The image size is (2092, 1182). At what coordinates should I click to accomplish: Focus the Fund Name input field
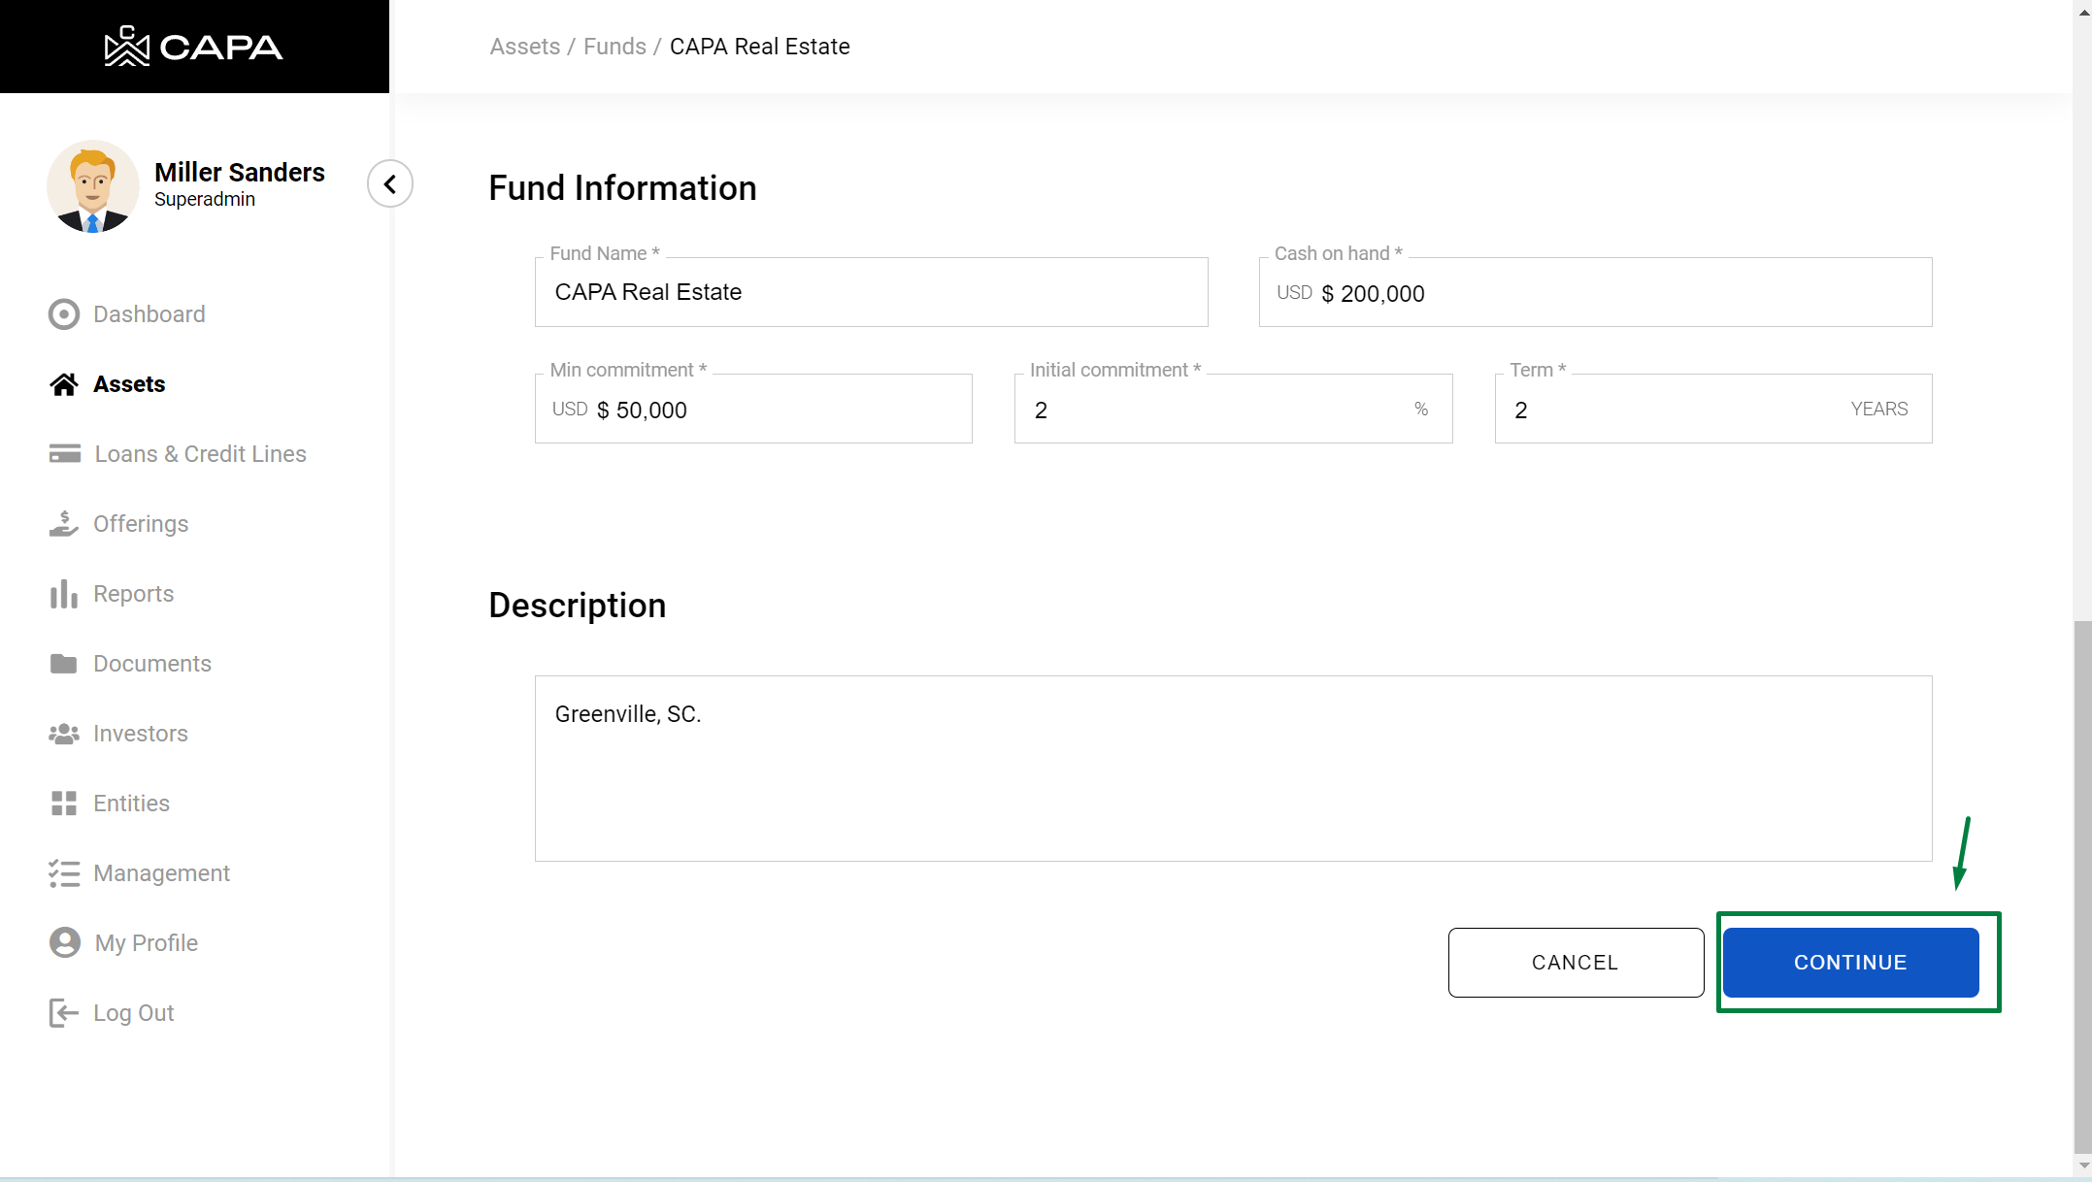[871, 293]
